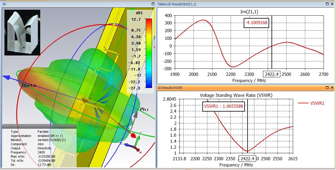Click the Dir. 12.73 dBi value
This screenshot has height=170, width=336.
point(45,165)
